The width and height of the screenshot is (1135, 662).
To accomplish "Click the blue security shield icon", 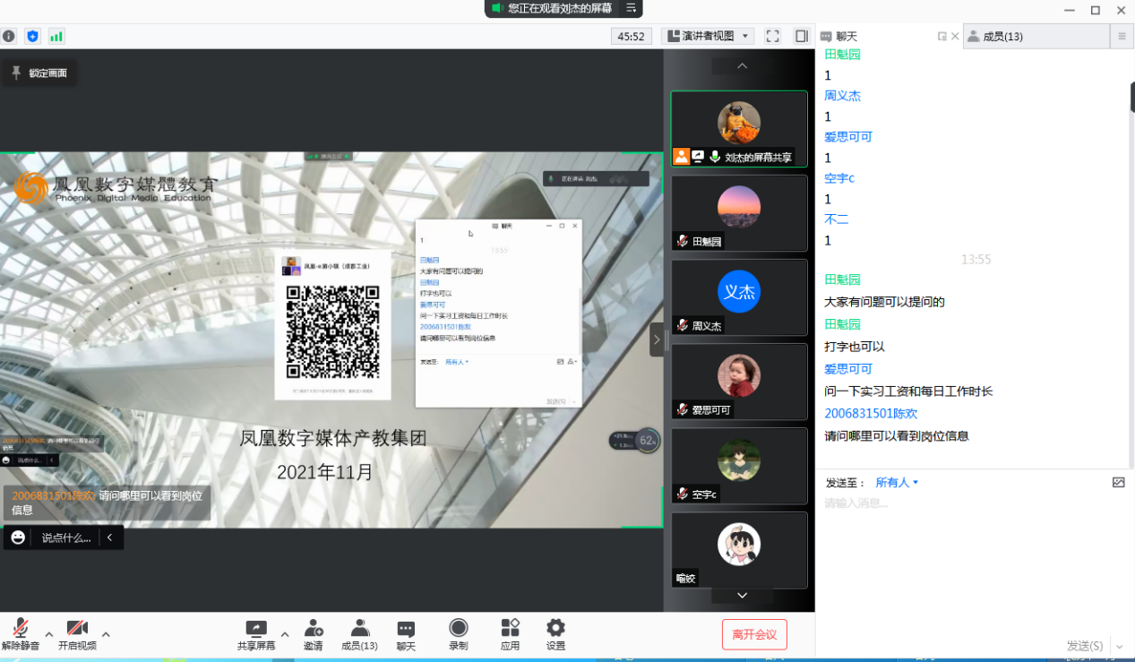I will click(33, 37).
